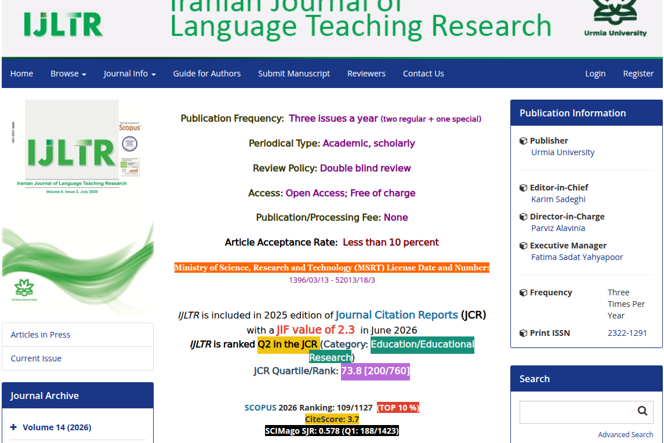Click the cube icon beside Frequency
Screen dimensions: 664x443
tap(524, 292)
